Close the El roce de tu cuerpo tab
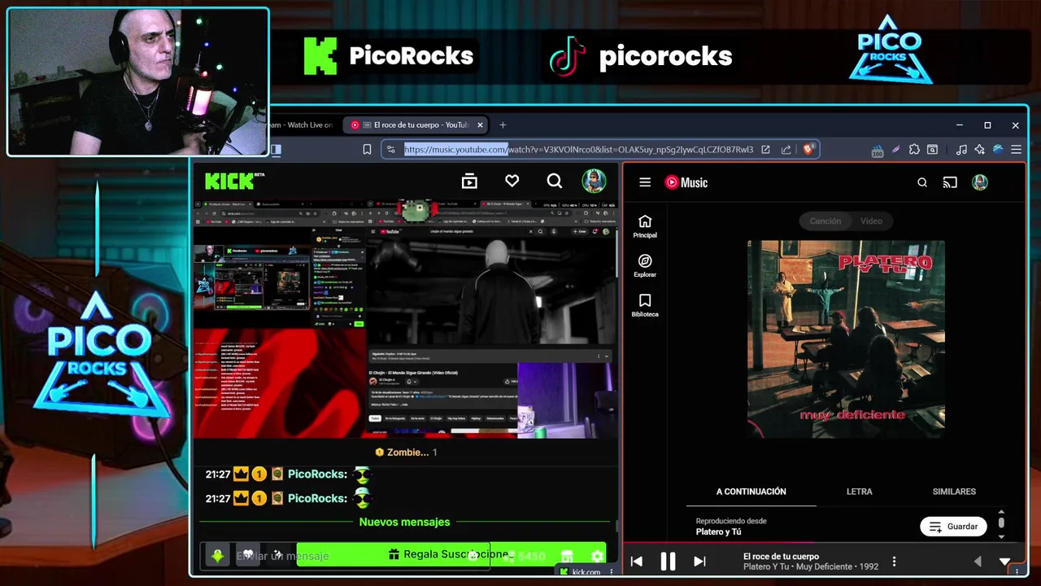This screenshot has height=586, width=1041. pos(480,125)
